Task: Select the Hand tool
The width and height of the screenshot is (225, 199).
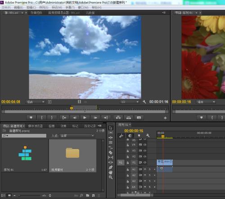Action: coord(111,172)
